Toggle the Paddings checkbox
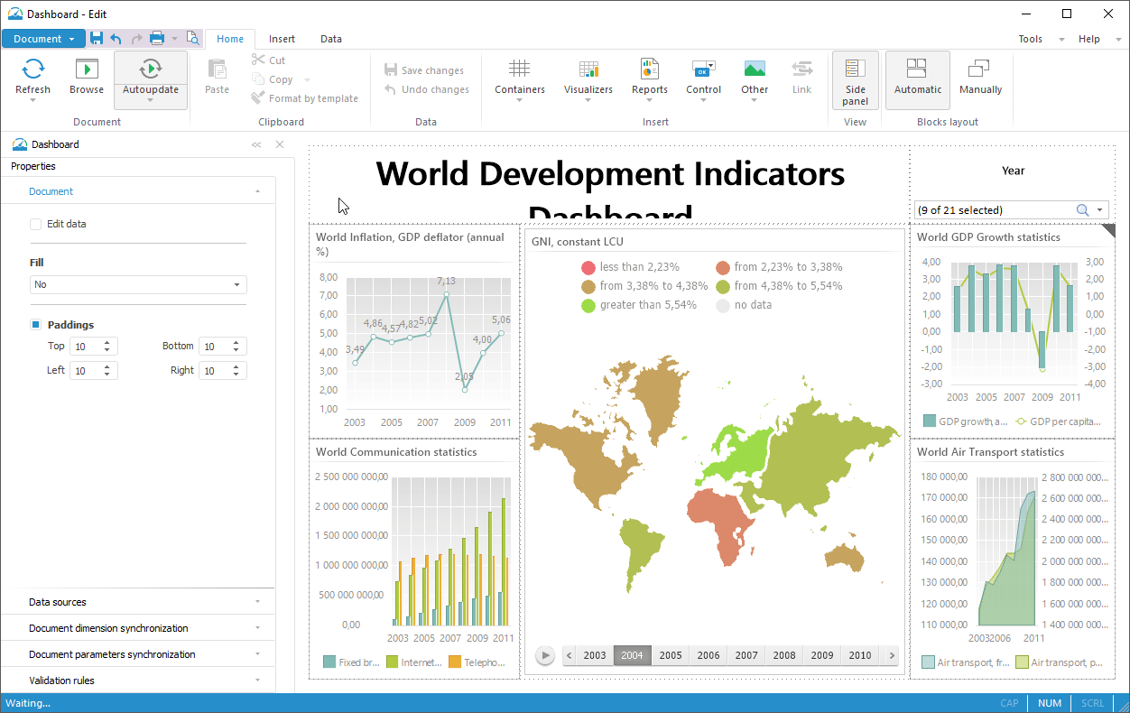1130x713 pixels. tap(36, 325)
